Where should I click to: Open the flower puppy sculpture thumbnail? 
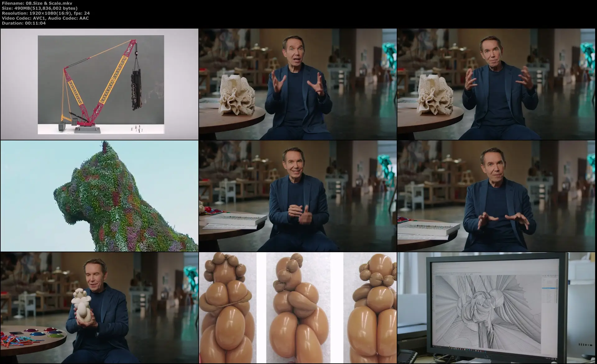[x=99, y=196]
